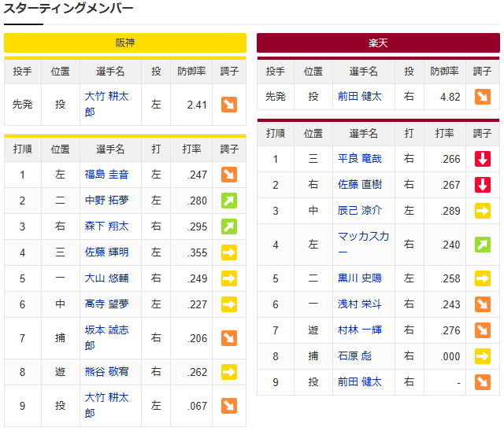The height and width of the screenshot is (431, 504).
Task: Click condition arrow icon for 福島 圭音
Action: pyautogui.click(x=229, y=175)
